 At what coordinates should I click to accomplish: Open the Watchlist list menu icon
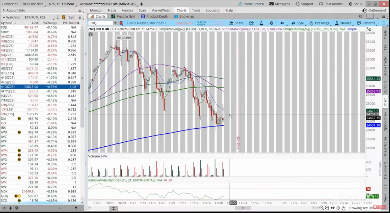(79, 17)
